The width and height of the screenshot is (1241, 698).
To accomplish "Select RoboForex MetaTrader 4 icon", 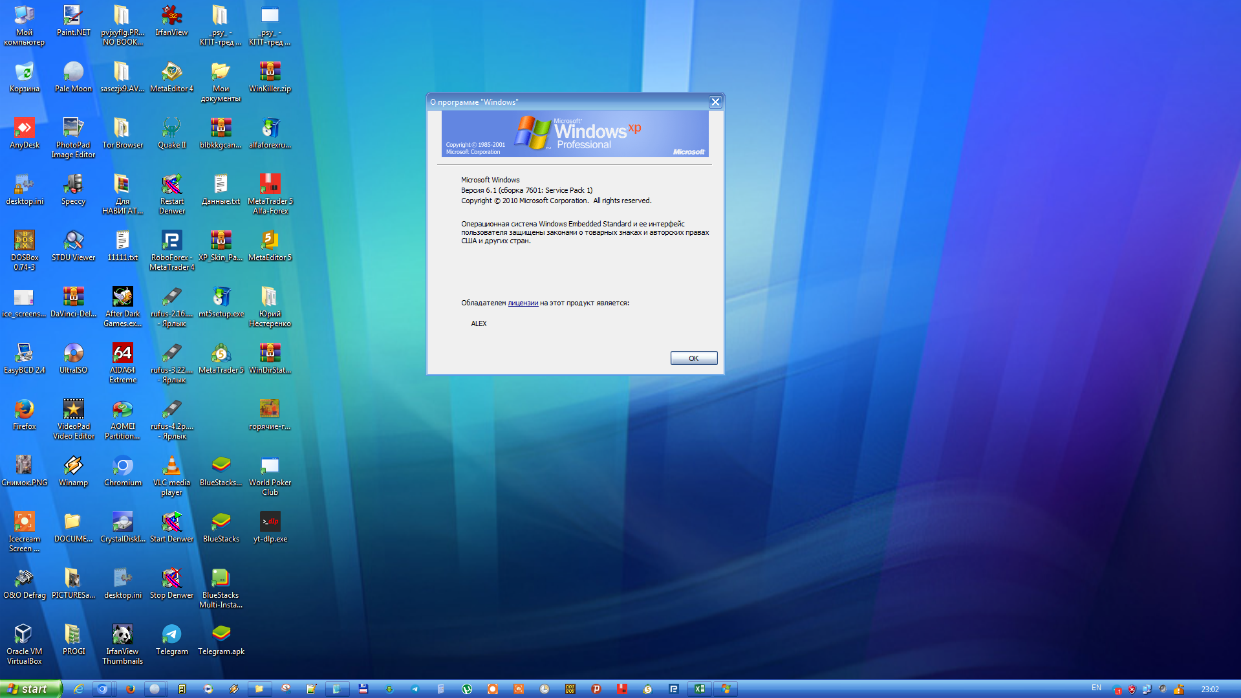I will point(171,250).
